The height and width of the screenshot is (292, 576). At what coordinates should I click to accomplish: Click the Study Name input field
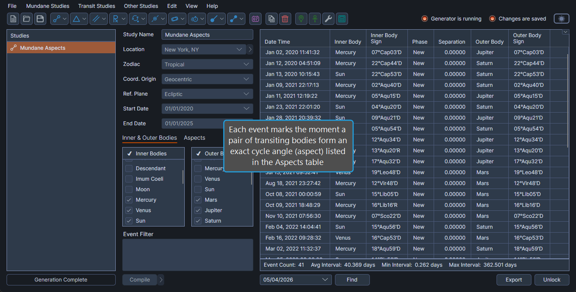click(x=207, y=34)
